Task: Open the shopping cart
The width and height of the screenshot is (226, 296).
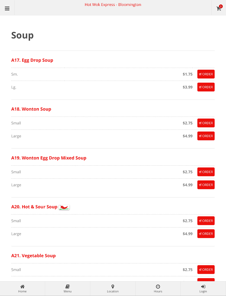Action: [219, 8]
